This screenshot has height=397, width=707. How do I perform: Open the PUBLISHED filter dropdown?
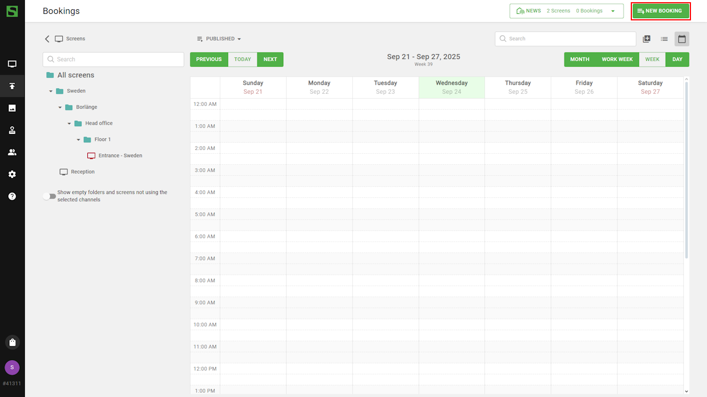pyautogui.click(x=219, y=39)
